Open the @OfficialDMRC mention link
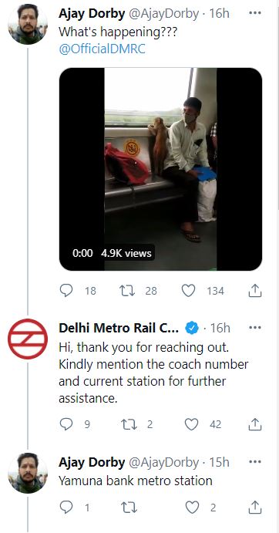The height and width of the screenshot is (533, 279). [x=102, y=49]
